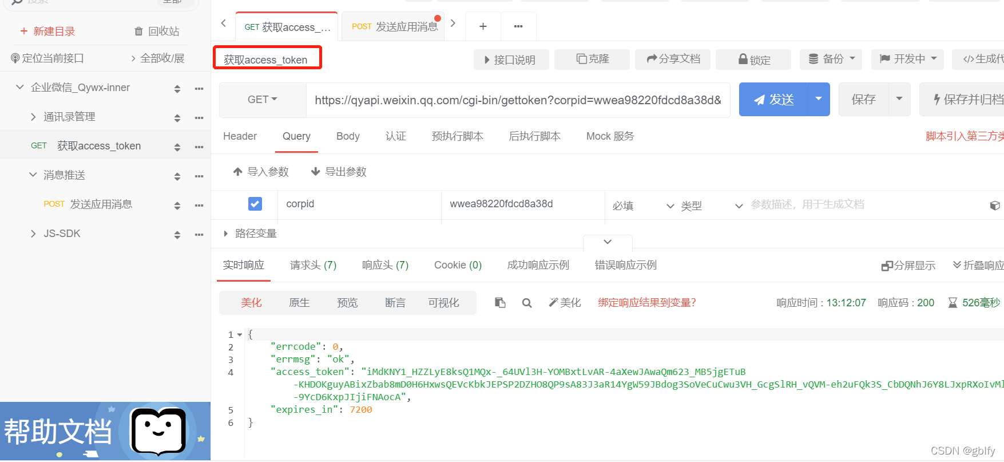Open more options for JS-SDK folder
Viewport: 1004px width, 462px height.
pyautogui.click(x=199, y=234)
